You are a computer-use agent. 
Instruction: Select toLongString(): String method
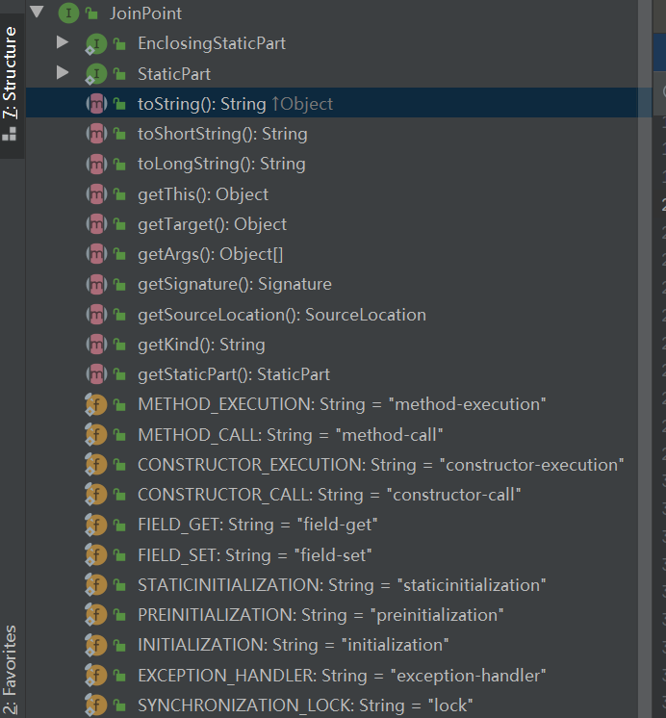tap(221, 164)
